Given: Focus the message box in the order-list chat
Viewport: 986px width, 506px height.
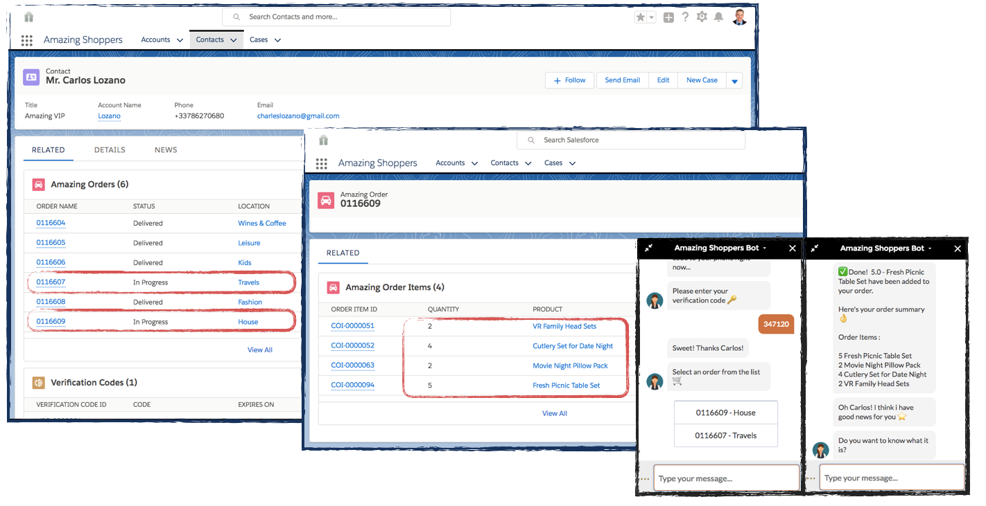Looking at the screenshot, I should pos(726,478).
